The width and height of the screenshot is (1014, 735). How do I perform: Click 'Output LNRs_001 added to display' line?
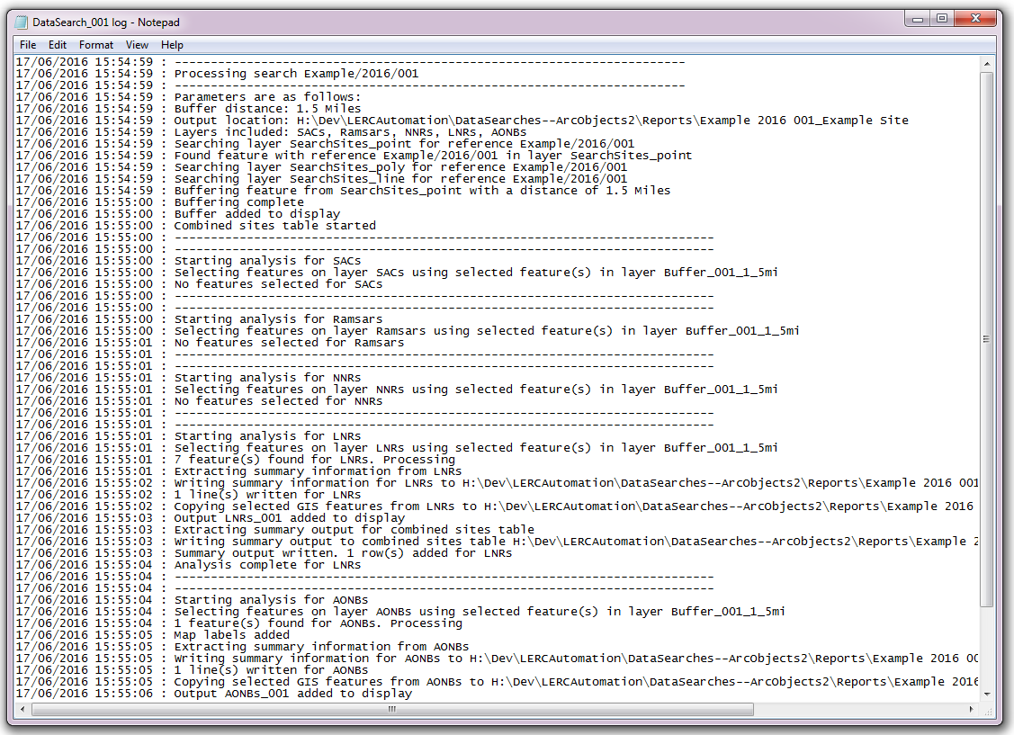pos(211,518)
